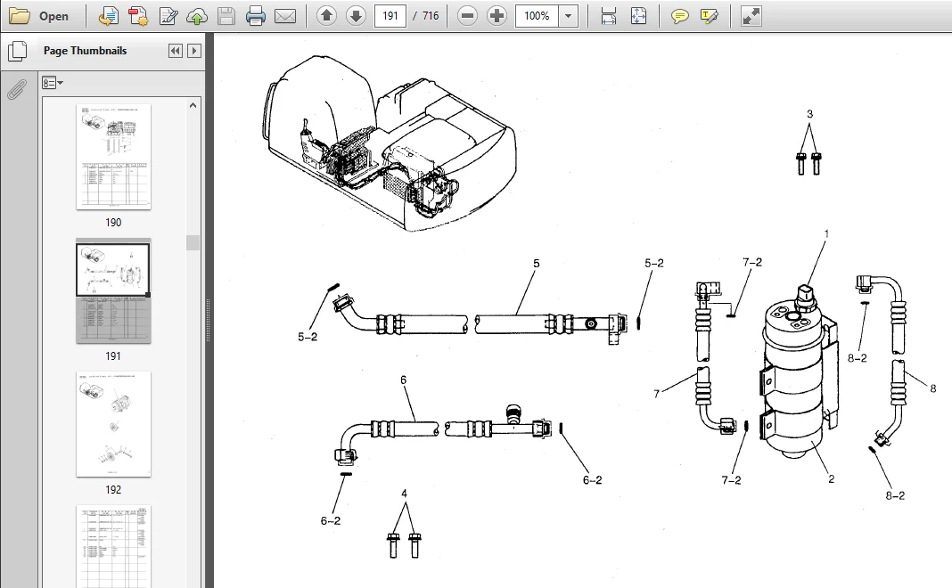Screen dimensions: 952x588
Task: Open the edit/sign document icon
Action: click(x=168, y=16)
